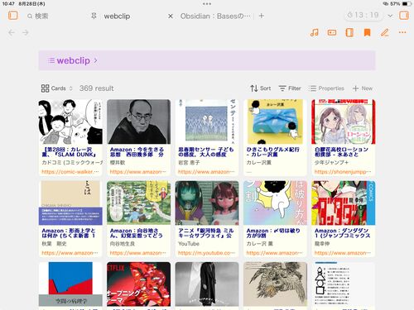
Task: Open the anime 3D characters YouTube thumbnail
Action: pyautogui.click(x=207, y=203)
